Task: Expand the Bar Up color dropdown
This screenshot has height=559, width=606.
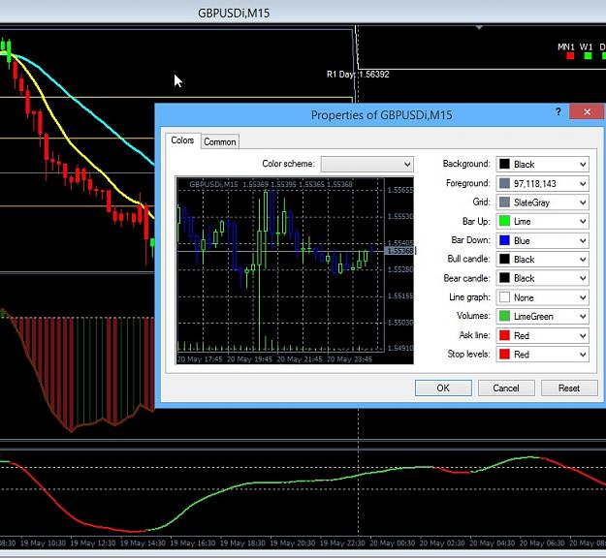Action: coord(543,221)
